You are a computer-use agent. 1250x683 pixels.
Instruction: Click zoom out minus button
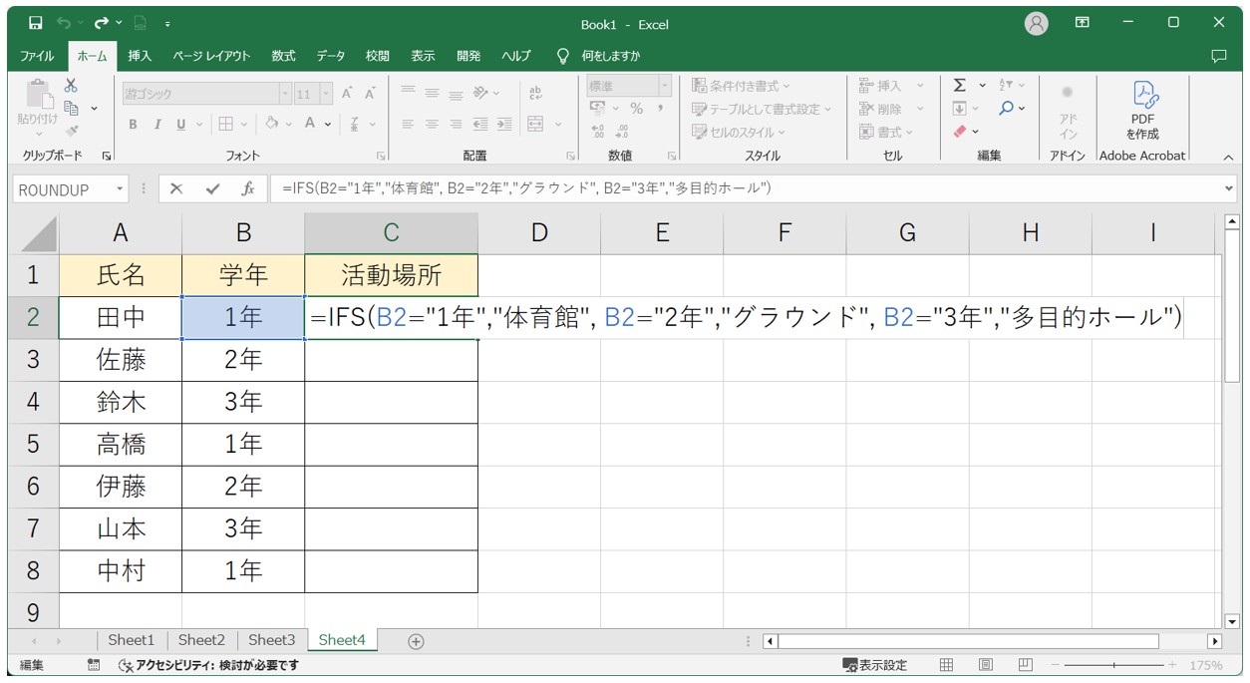(1056, 665)
